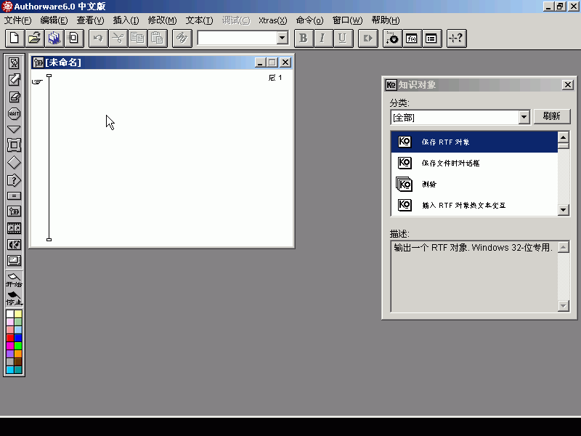The width and height of the screenshot is (581, 436).
Task: Open the 查看(V) menu
Action: 90,20
